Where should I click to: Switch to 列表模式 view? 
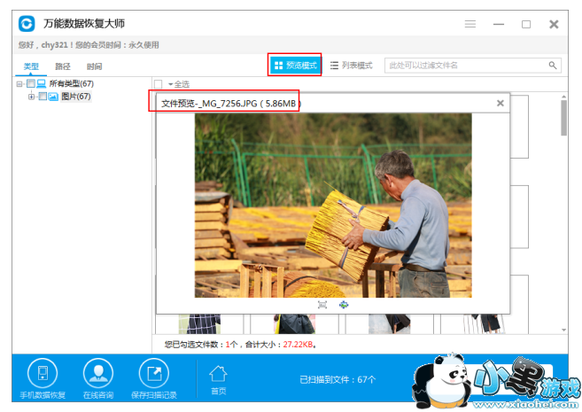pyautogui.click(x=352, y=66)
